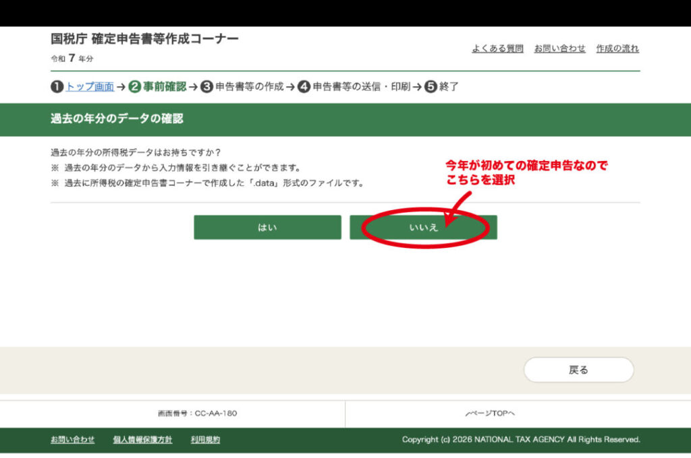The width and height of the screenshot is (691, 458).
Task: Open the header お問い合わせ link
Action: (x=559, y=48)
